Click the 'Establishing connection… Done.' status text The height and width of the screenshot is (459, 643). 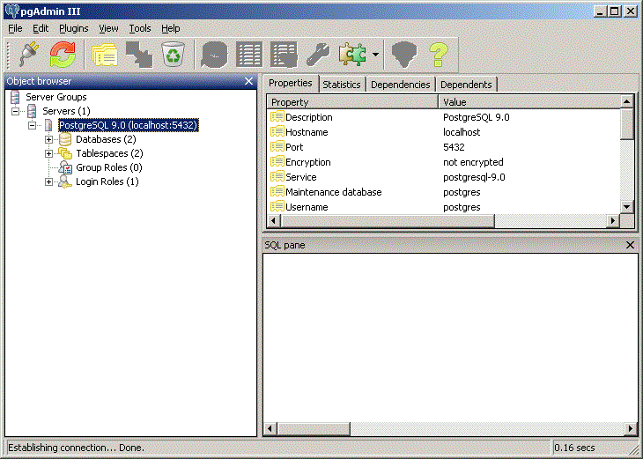[77, 448]
